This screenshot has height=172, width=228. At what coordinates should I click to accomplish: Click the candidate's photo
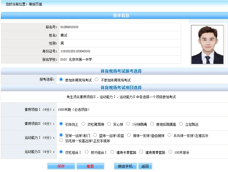pos(207,44)
